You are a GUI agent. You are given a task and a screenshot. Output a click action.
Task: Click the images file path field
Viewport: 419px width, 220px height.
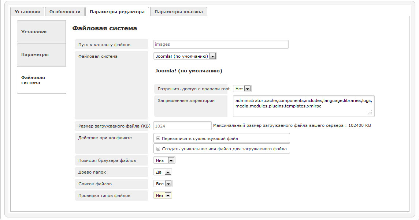click(x=221, y=44)
